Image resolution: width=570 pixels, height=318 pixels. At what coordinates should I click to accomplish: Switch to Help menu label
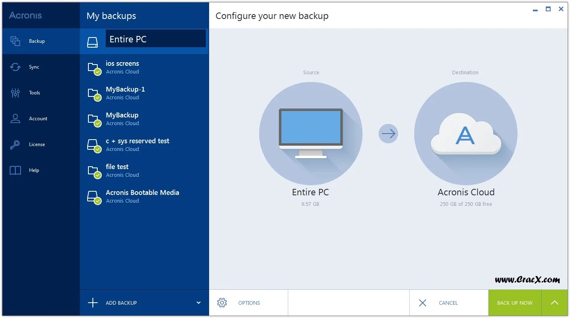click(34, 170)
